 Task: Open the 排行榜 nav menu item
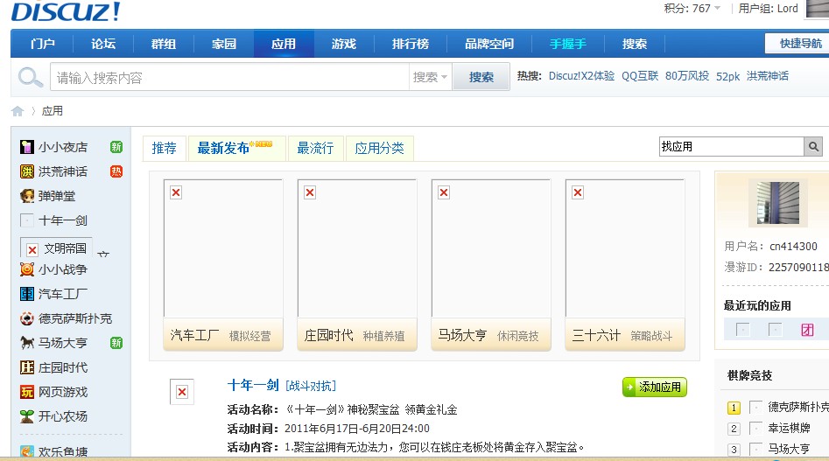tap(411, 44)
